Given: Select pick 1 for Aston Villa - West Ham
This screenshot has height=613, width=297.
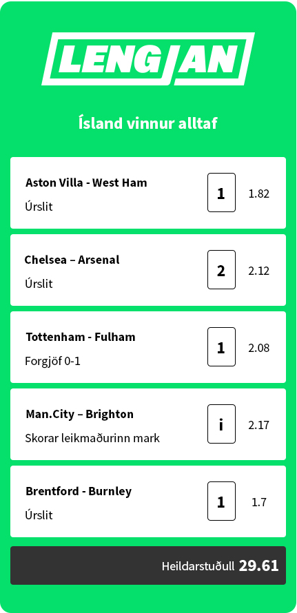Looking at the screenshot, I should pos(221,193).
